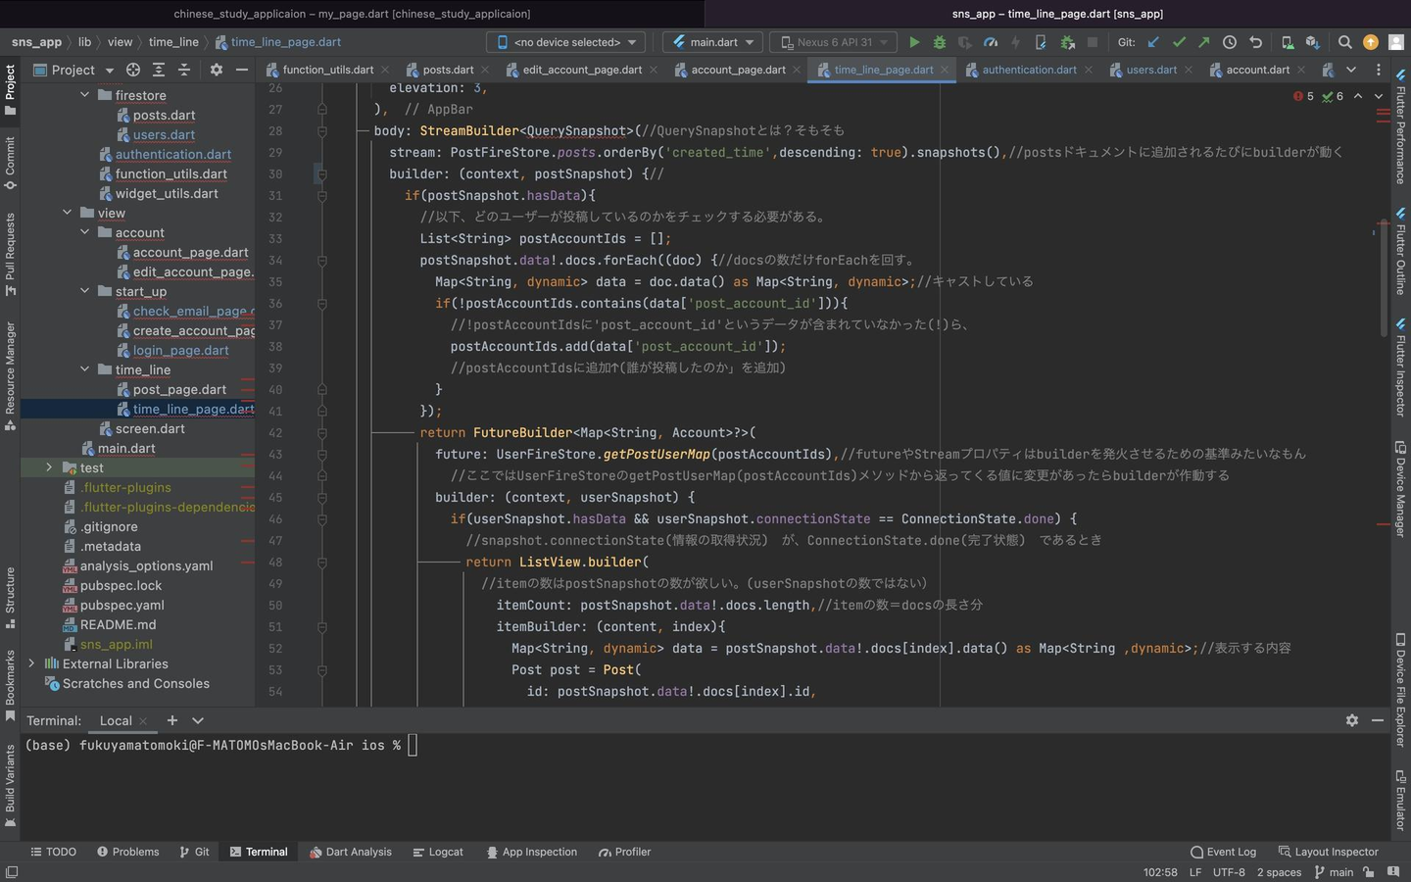1411x882 pixels.
Task: Expand the test folder in the project tree
Action: 49,467
